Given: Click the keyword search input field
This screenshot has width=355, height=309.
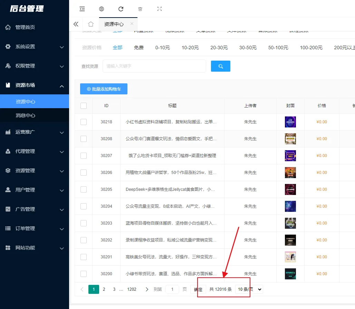Looking at the screenshot, I should pyautogui.click(x=154, y=66).
